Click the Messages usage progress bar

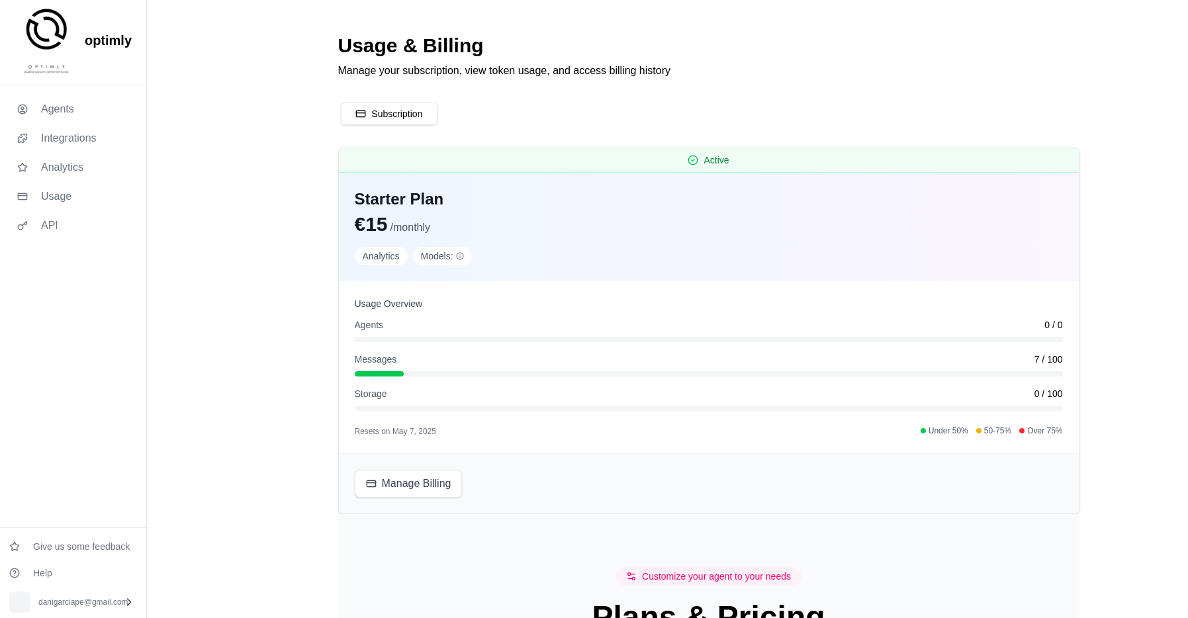[708, 374]
